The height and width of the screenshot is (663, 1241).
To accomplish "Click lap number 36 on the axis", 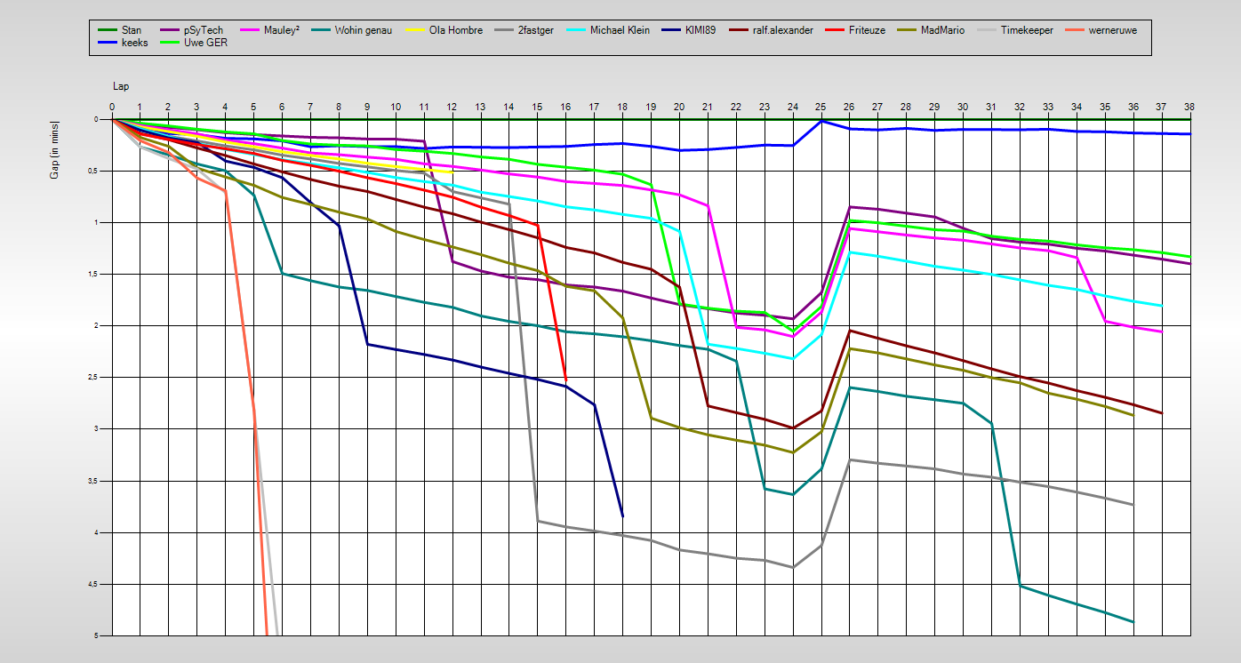I will coord(1133,108).
